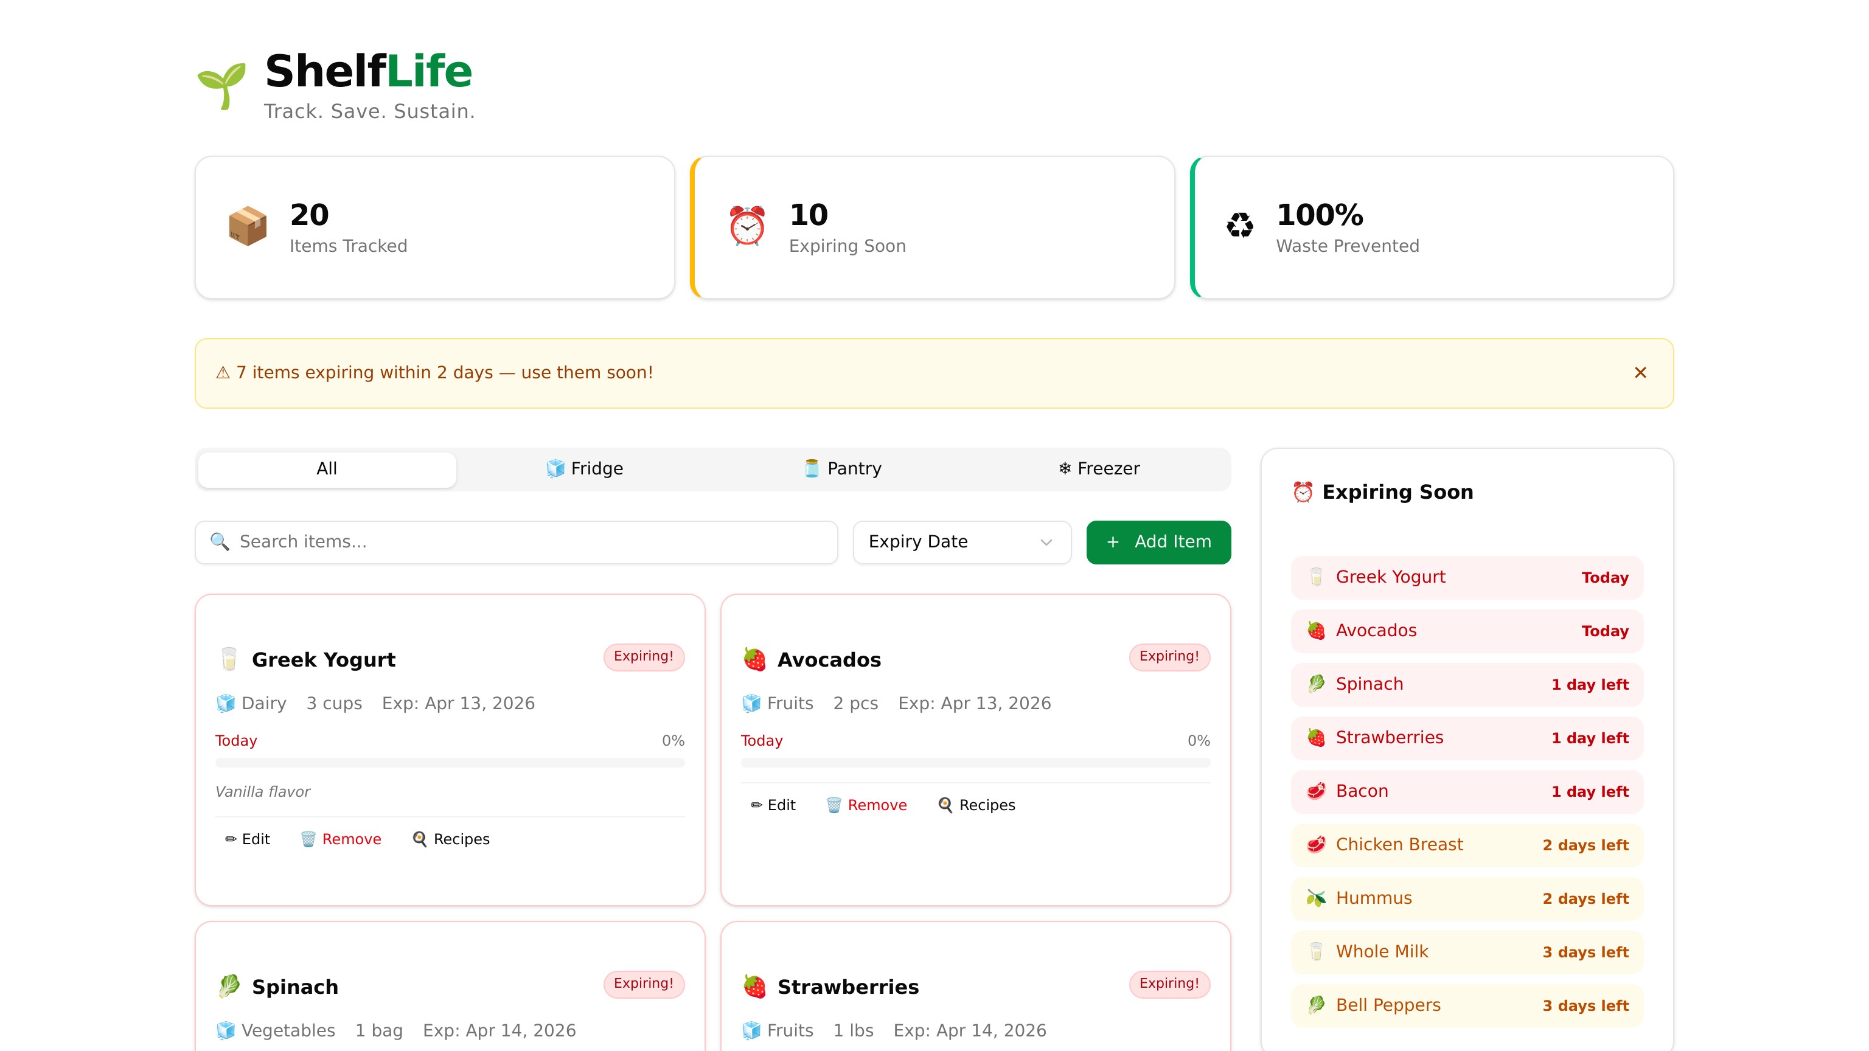This screenshot has height=1051, width=1869.
Task: Click the Items Tracked package icon
Action: [248, 226]
